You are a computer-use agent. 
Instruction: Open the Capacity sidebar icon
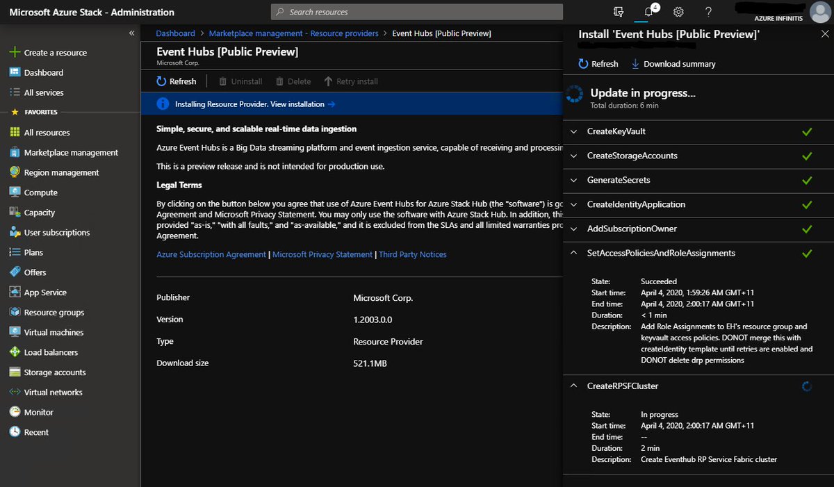[15, 213]
